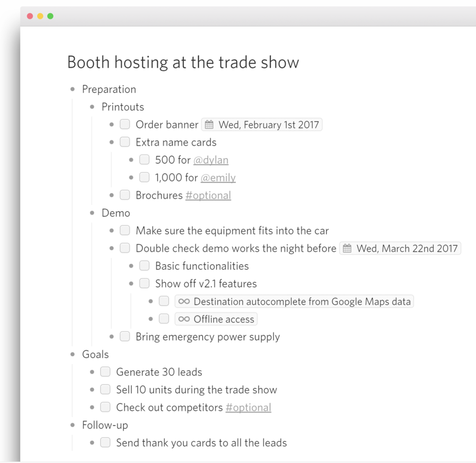Click the bullet beside Generate 30 leads
Screen dimensions: 476x463
[92, 372]
